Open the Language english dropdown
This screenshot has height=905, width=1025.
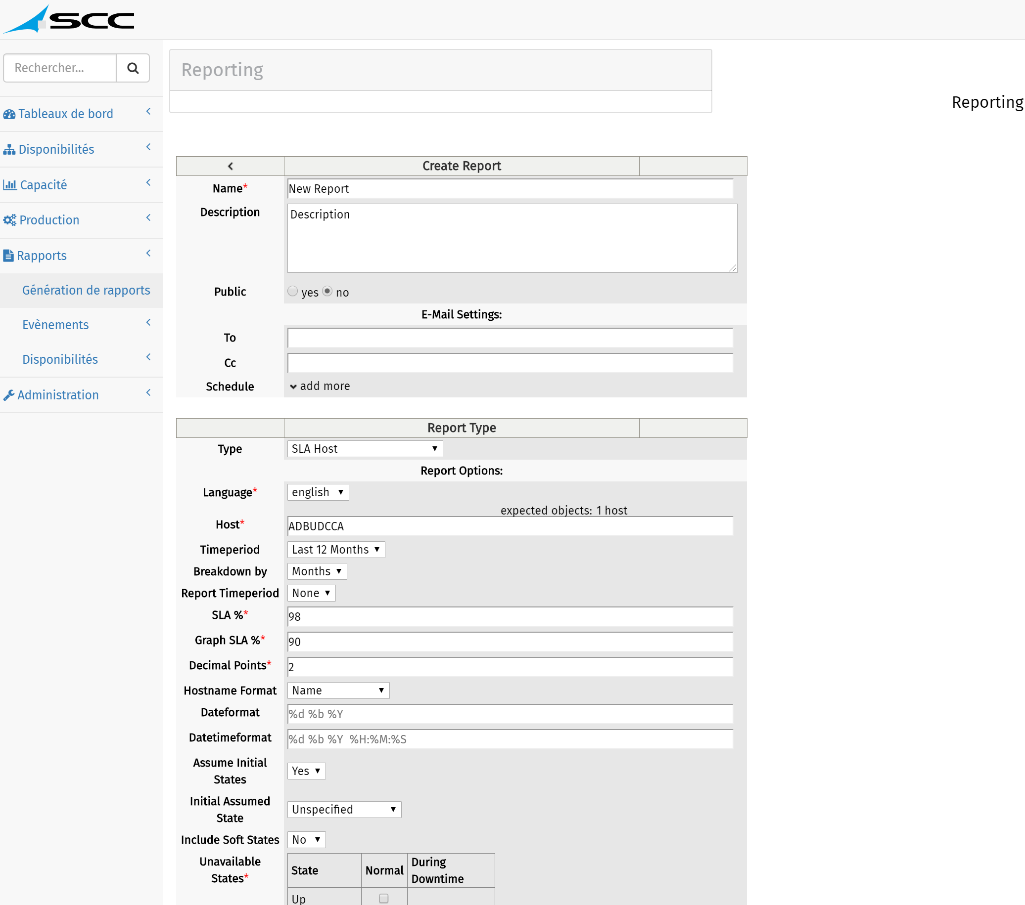pyautogui.click(x=318, y=493)
